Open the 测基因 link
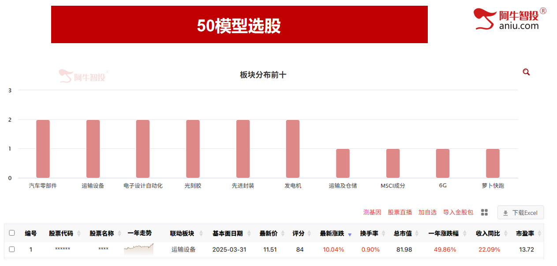The height and width of the screenshot is (266, 557). coord(372,212)
